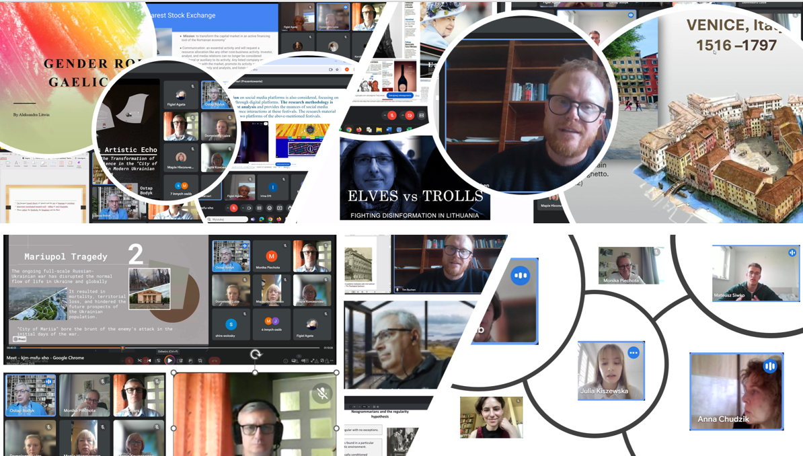The height and width of the screenshot is (456, 803).
Task: Select 'Monika Piechota' avatar tile beside Mariupol slide
Action: pos(272,256)
